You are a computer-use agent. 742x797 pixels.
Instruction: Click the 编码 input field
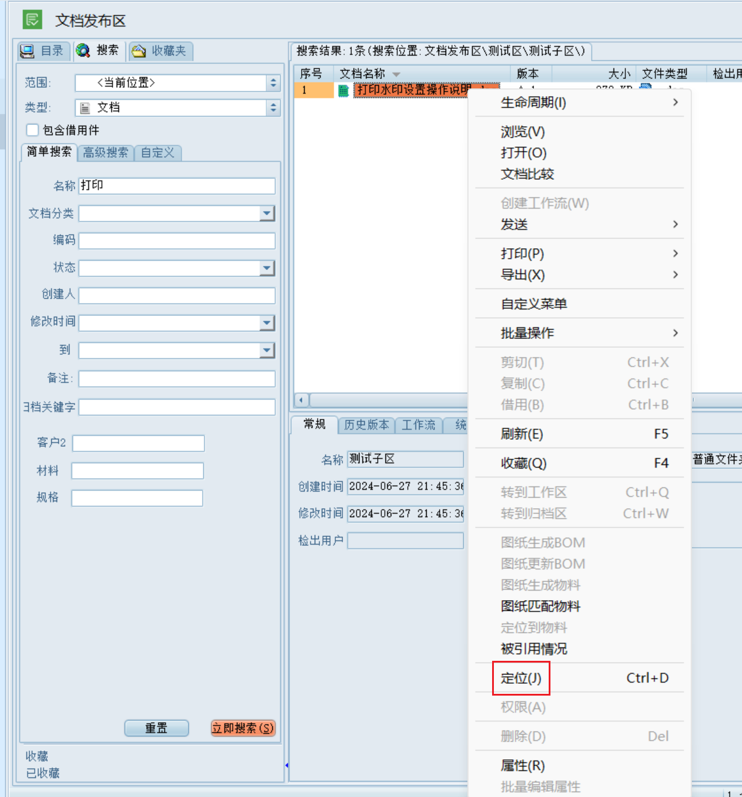177,241
